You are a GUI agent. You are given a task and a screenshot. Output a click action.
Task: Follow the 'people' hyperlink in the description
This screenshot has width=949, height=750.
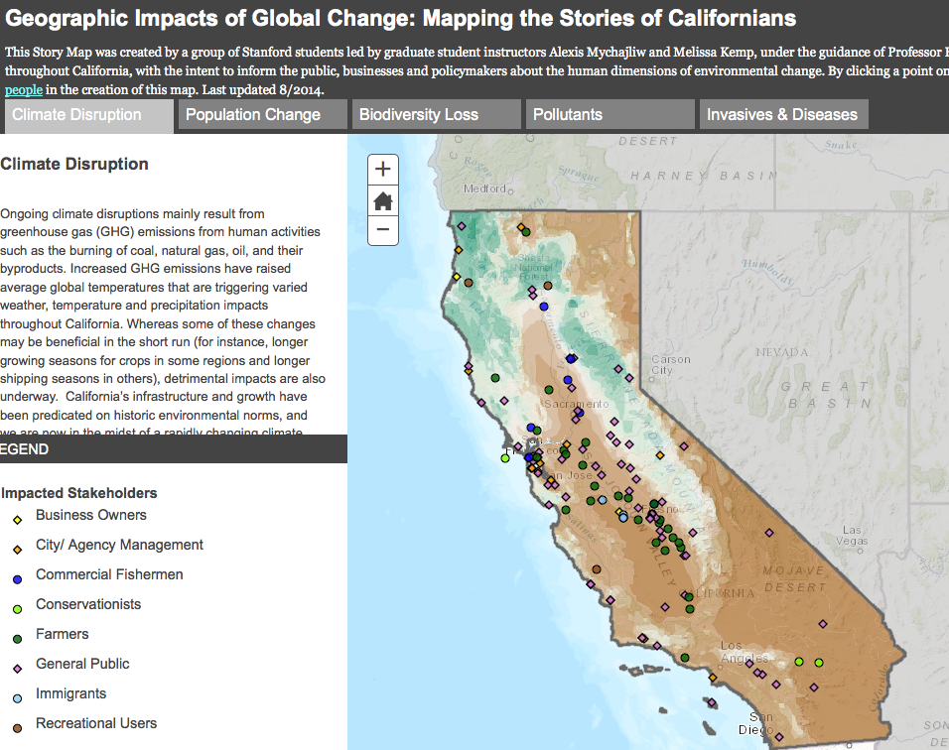pyautogui.click(x=24, y=89)
